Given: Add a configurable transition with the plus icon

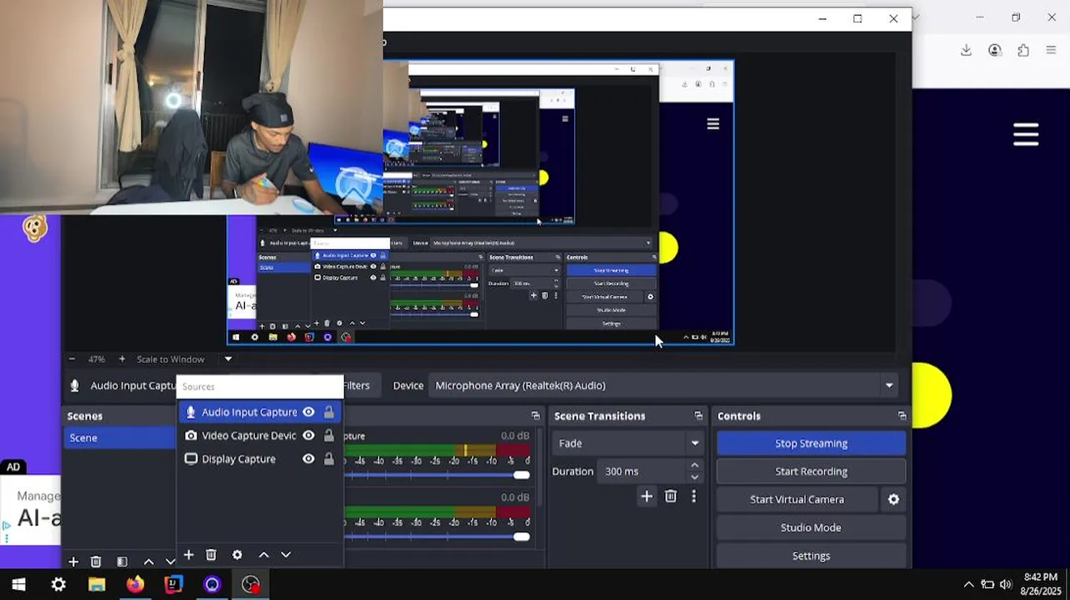Looking at the screenshot, I should pos(647,496).
